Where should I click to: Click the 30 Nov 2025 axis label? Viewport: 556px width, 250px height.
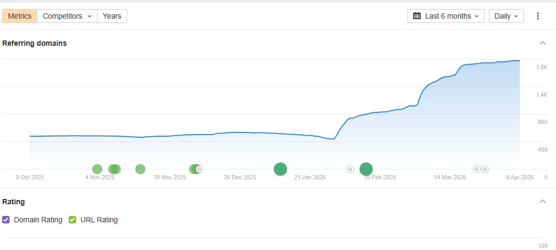[169, 178]
